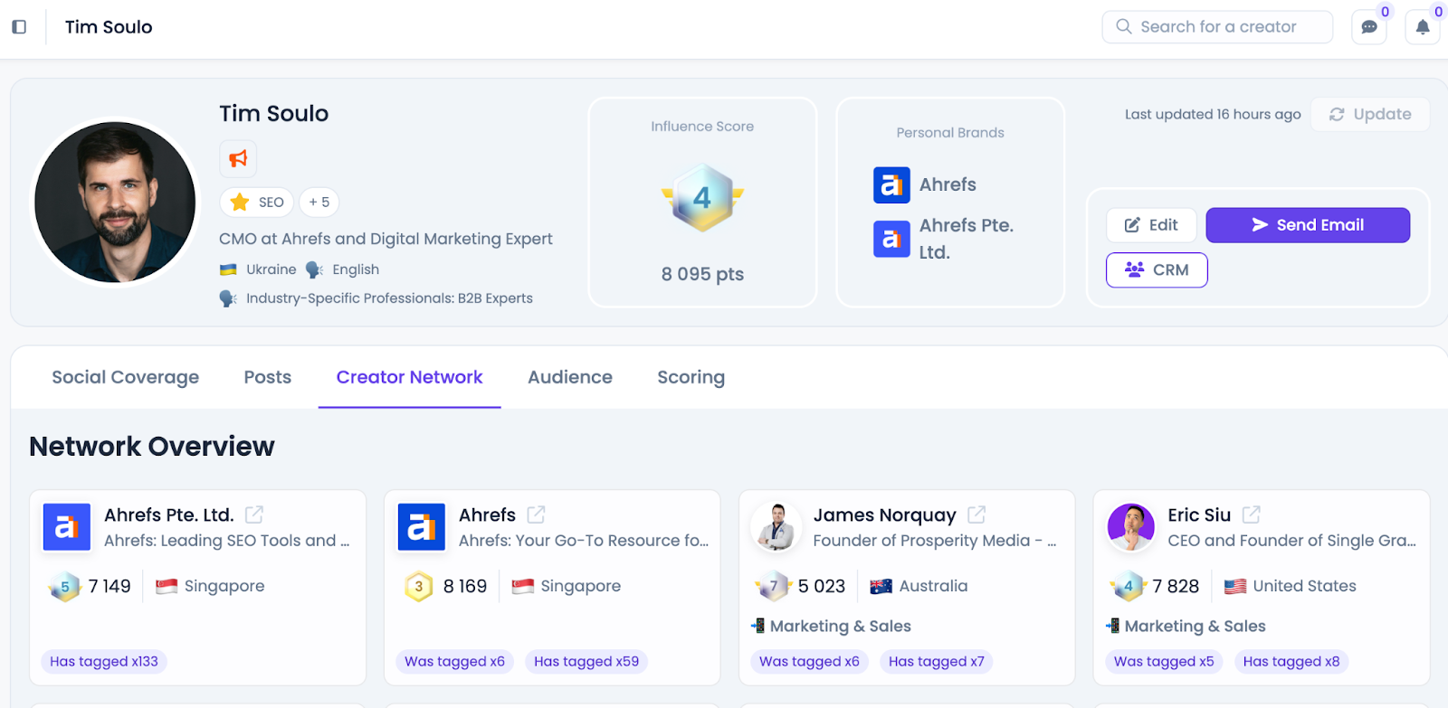This screenshot has width=1448, height=708.
Task: Click score badge 5 on Ahrefs Pte. Ltd. card
Action: [x=64, y=587]
